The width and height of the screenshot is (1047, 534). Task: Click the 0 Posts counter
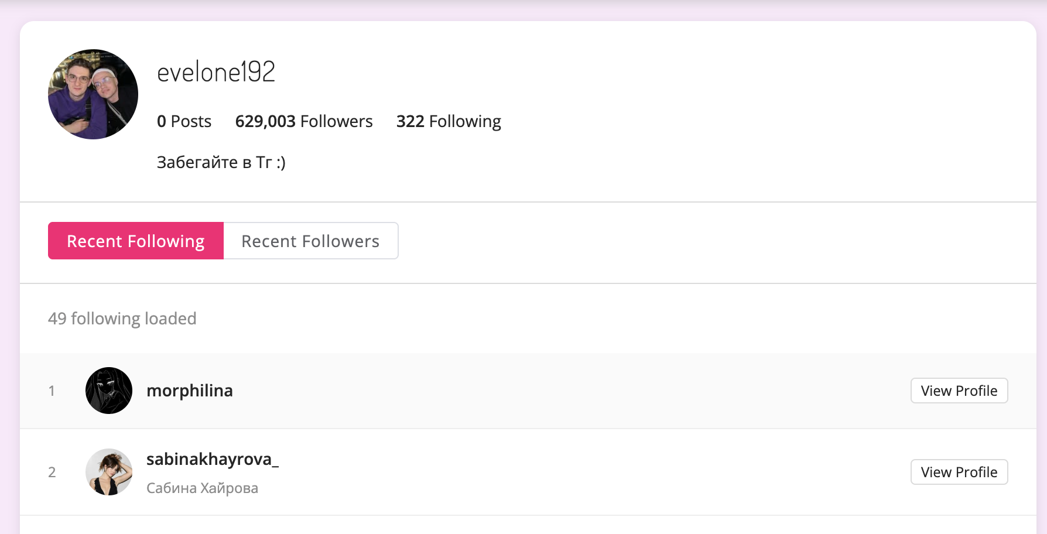point(184,121)
